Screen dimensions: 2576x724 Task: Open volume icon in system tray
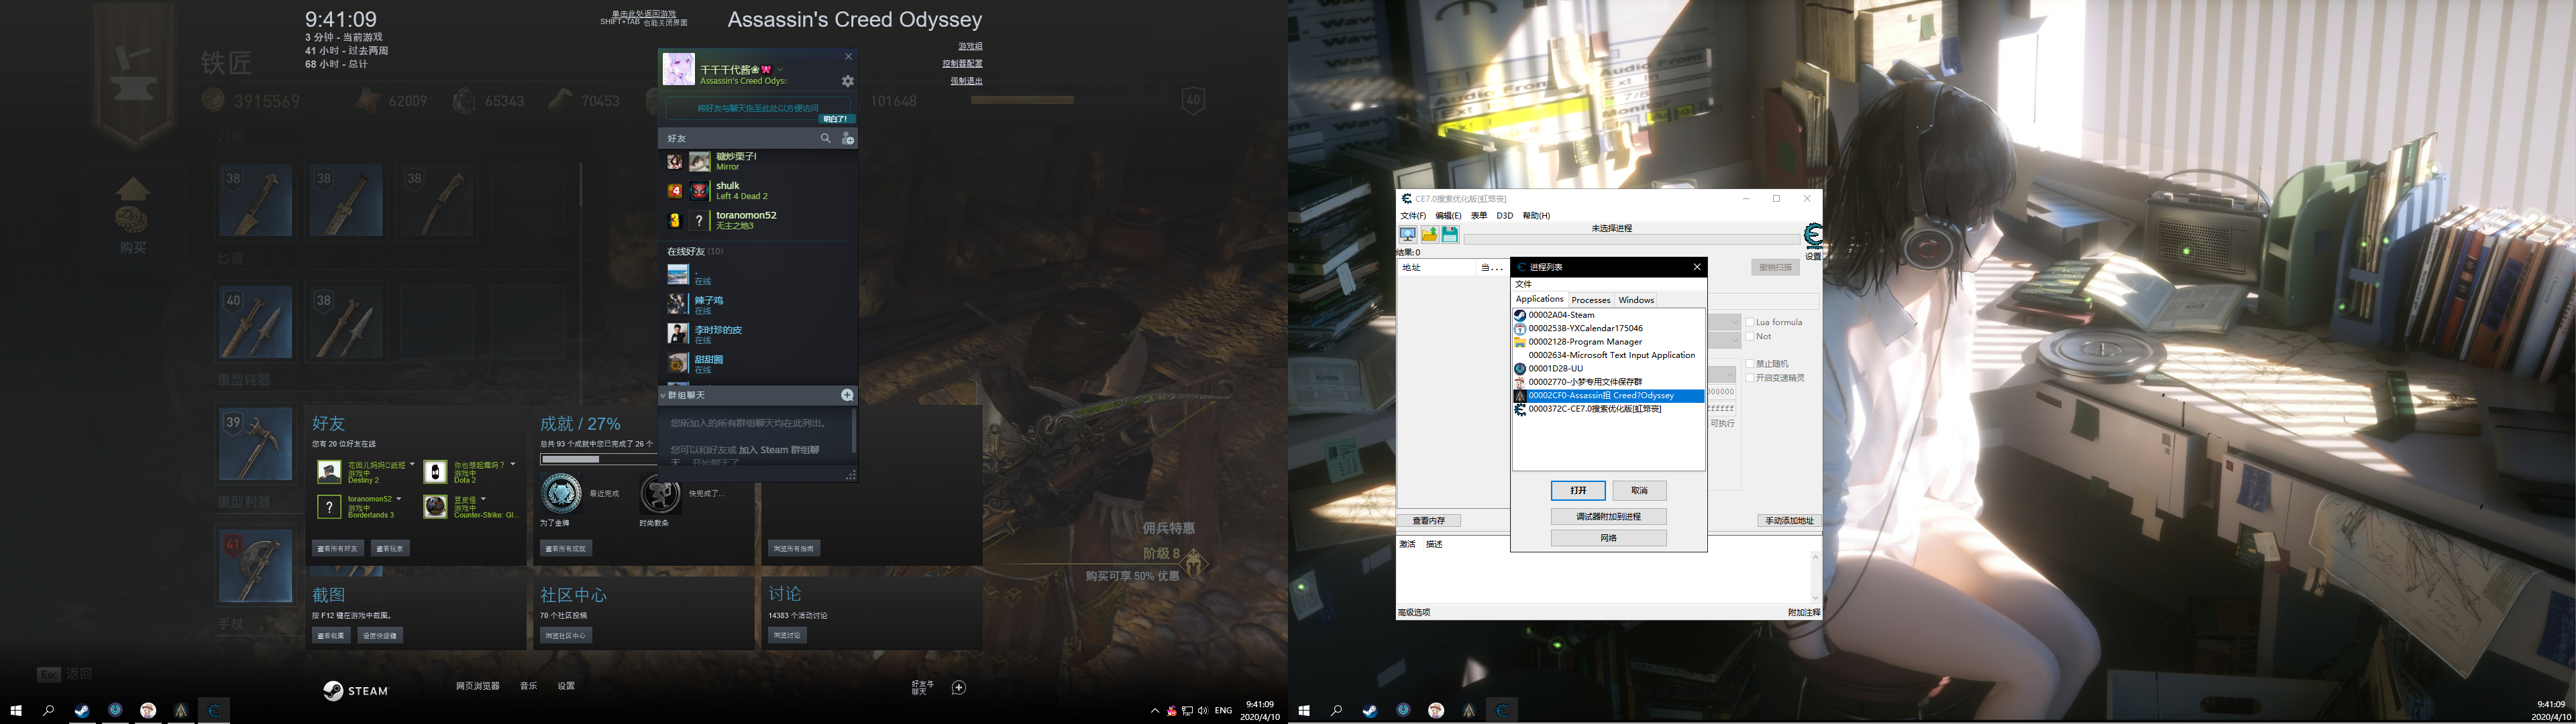(1202, 711)
